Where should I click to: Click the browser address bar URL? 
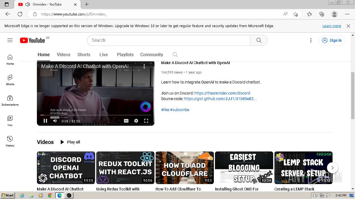[x=74, y=14]
